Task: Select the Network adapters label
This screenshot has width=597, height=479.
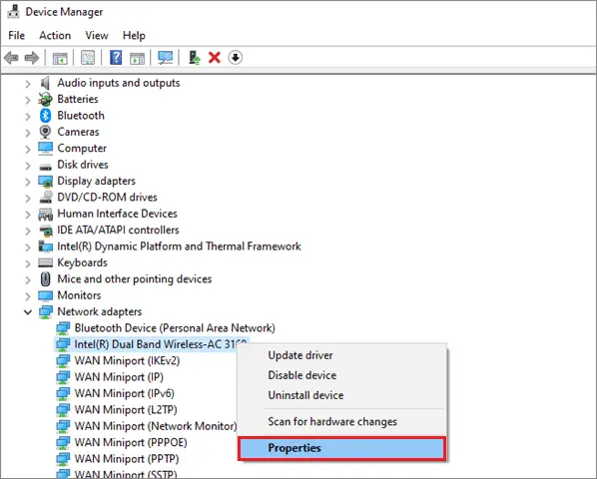Action: (x=100, y=311)
